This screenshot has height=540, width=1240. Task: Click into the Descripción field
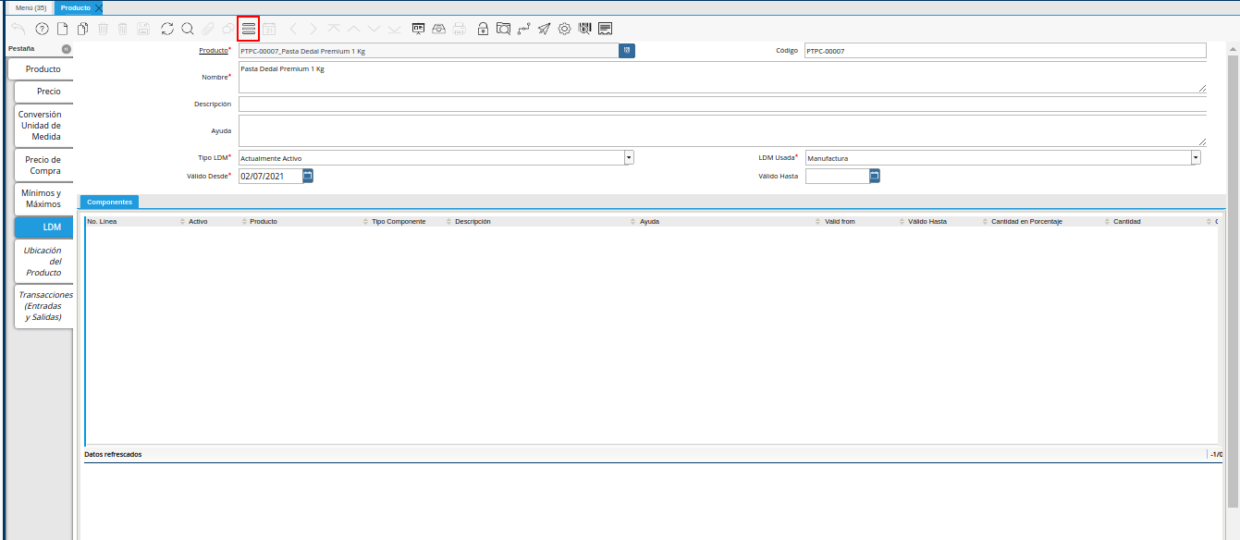pos(722,104)
